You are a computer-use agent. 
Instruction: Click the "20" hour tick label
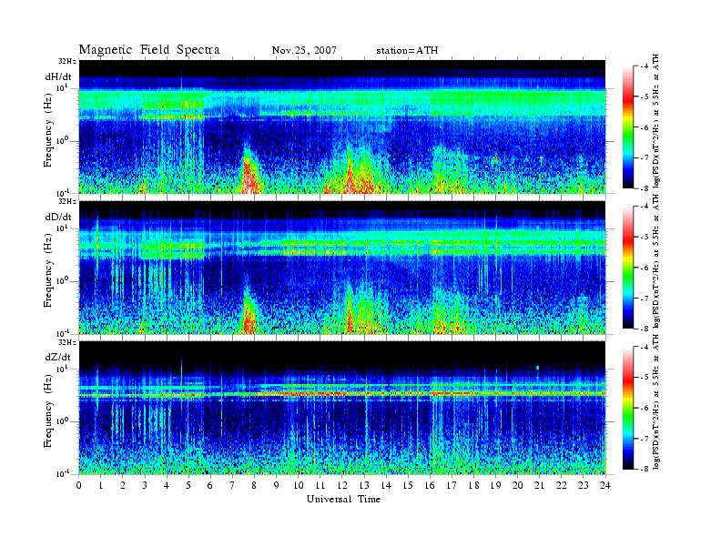point(518,486)
